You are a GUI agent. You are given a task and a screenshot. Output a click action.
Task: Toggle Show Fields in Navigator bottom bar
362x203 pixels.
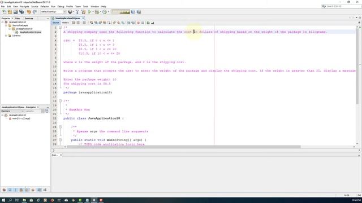pos(10,190)
